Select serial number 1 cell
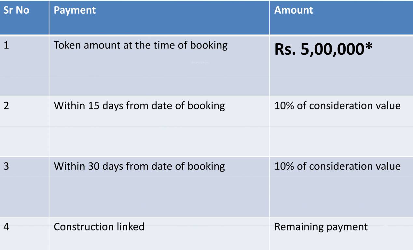This screenshot has width=413, height=250. point(7,45)
